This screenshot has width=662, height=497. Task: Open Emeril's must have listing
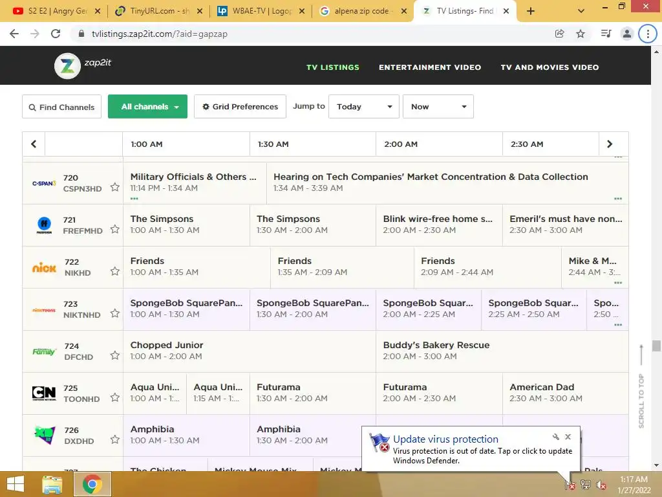pos(565,225)
